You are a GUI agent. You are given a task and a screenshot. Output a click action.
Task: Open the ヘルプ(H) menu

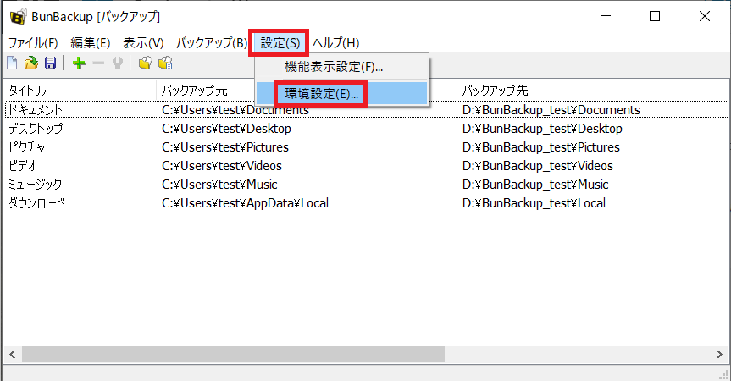tap(335, 43)
